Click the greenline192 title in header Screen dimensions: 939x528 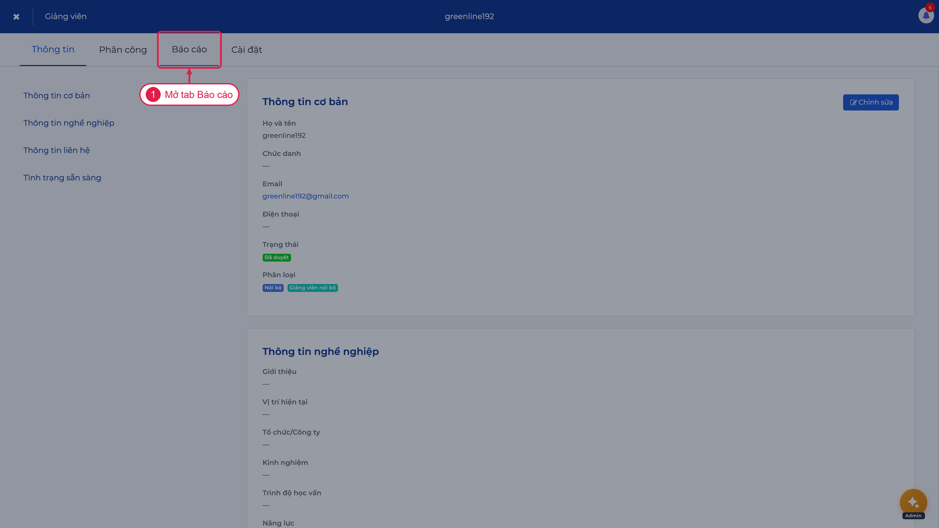[469, 16]
